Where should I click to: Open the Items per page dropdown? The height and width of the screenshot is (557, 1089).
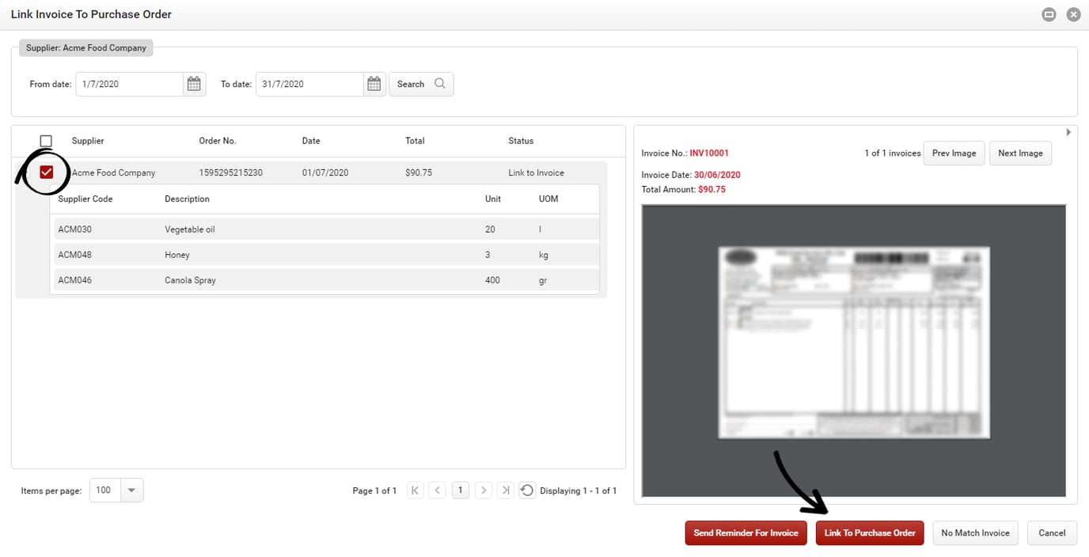pos(132,491)
